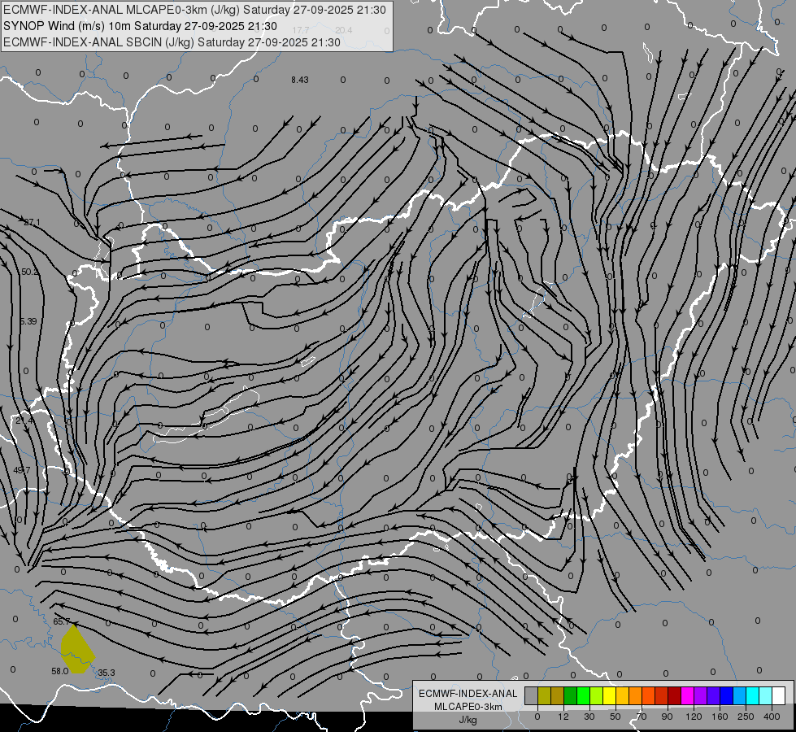Click the legend tick label 90
This screenshot has height=732, width=796.
coord(667,717)
